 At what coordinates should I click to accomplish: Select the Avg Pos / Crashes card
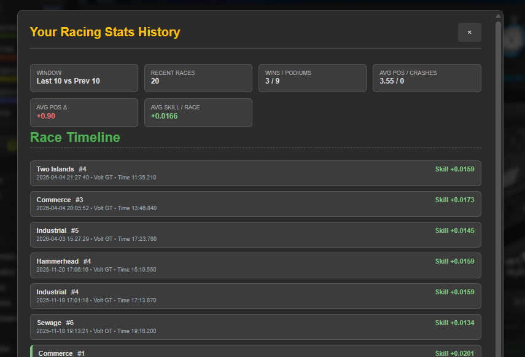tap(427, 78)
